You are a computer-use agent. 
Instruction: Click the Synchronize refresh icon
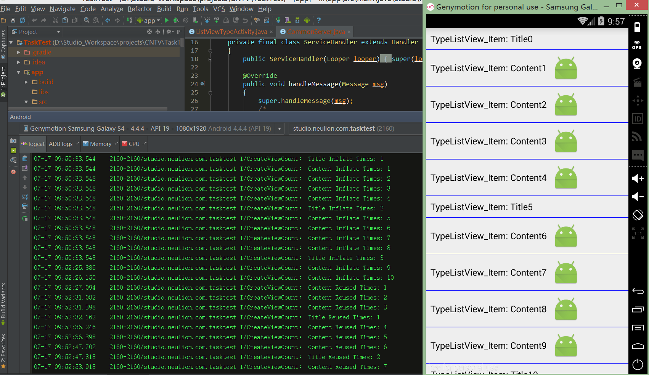22,20
